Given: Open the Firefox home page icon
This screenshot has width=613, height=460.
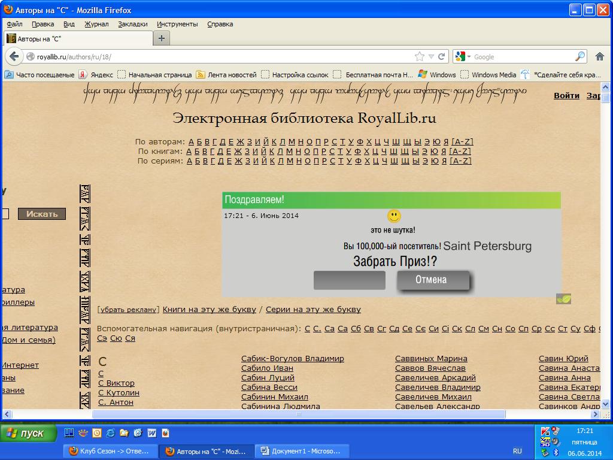Looking at the screenshot, I should (x=600, y=57).
